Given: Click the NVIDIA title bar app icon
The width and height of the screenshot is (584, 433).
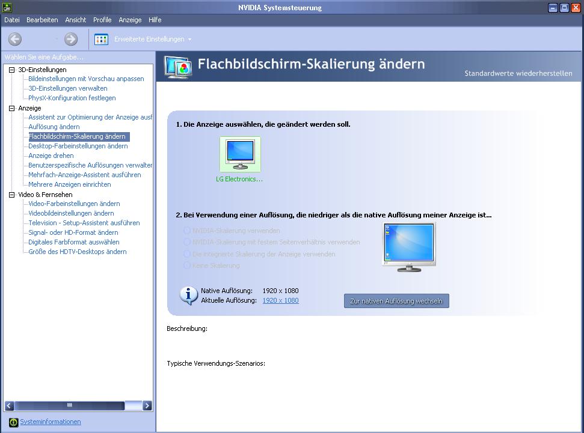Looking at the screenshot, I should click(x=7, y=7).
